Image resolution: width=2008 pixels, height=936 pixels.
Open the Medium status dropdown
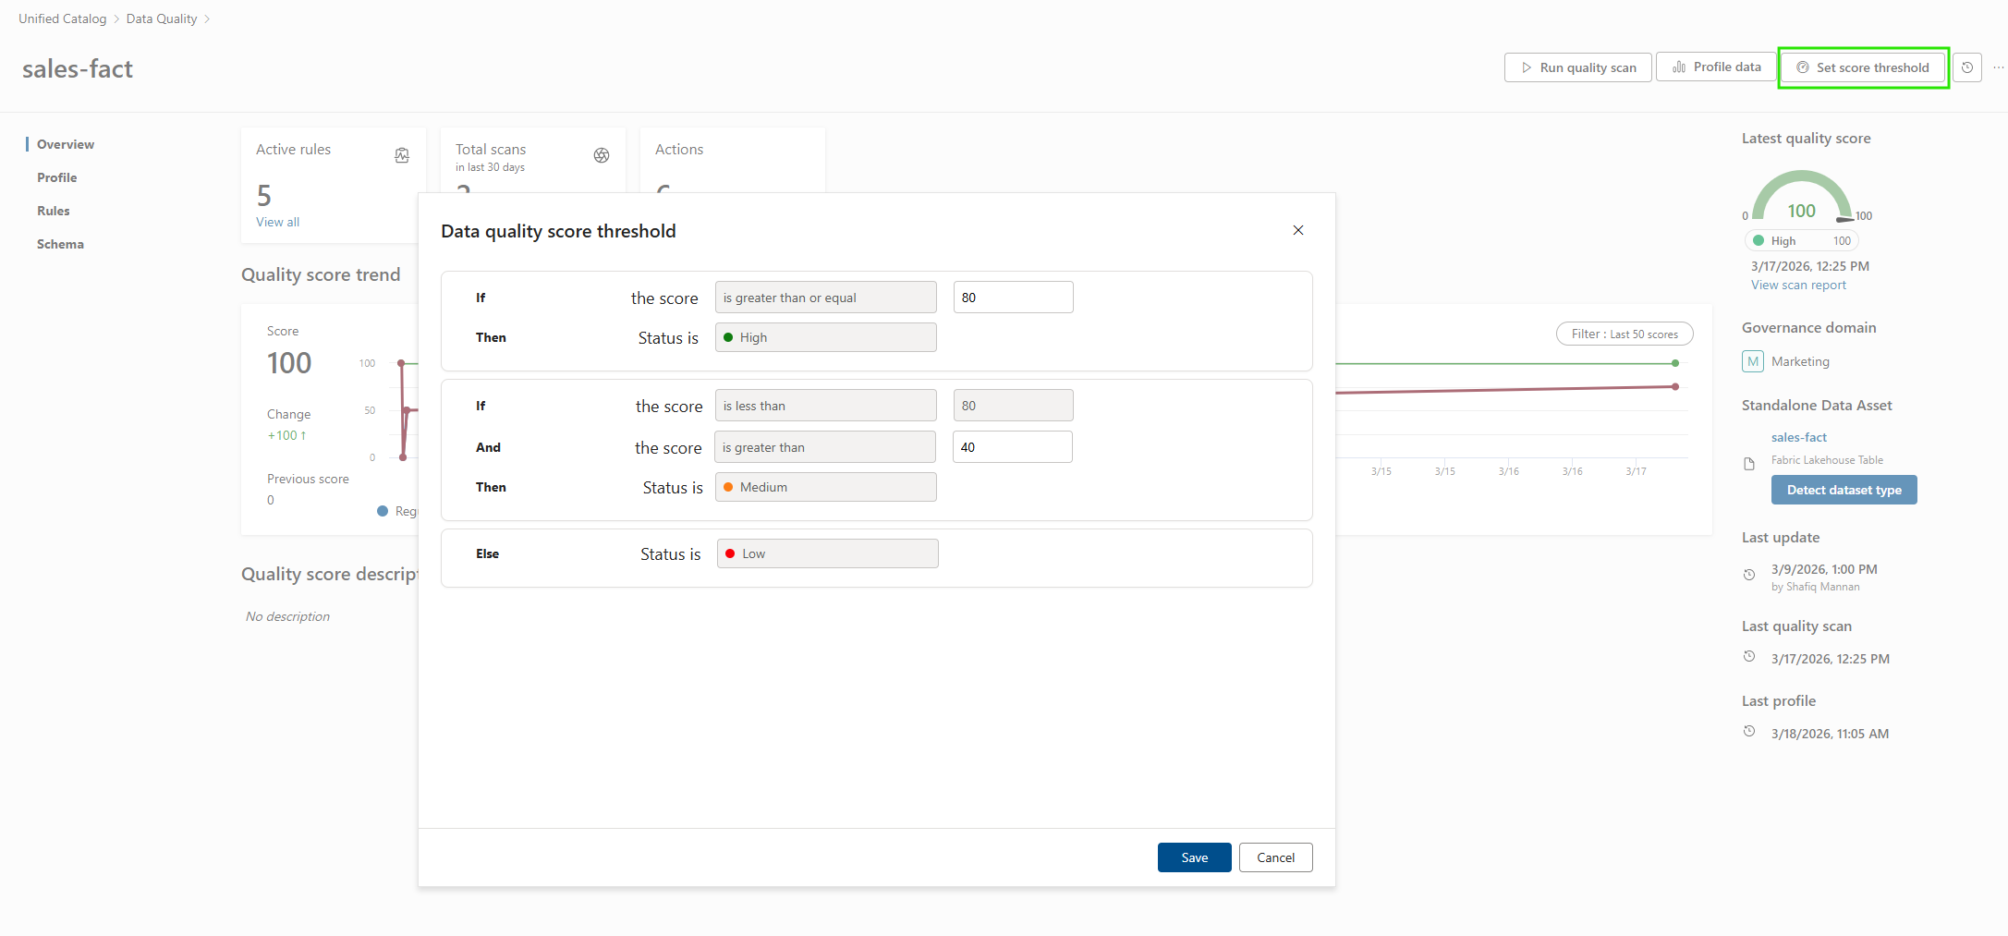point(825,487)
